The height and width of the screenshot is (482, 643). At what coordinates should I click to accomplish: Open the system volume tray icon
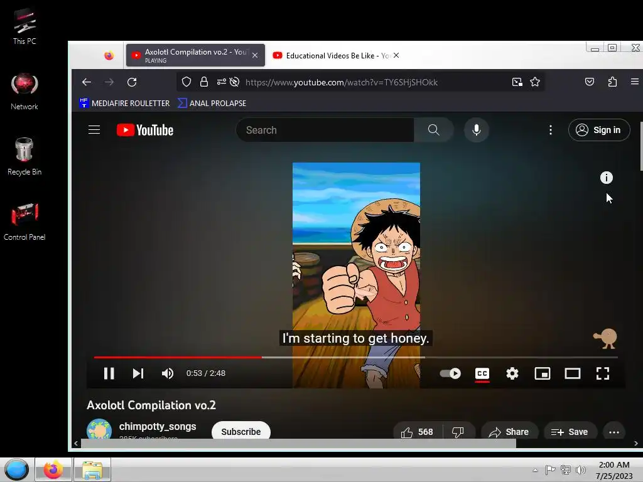tap(581, 470)
